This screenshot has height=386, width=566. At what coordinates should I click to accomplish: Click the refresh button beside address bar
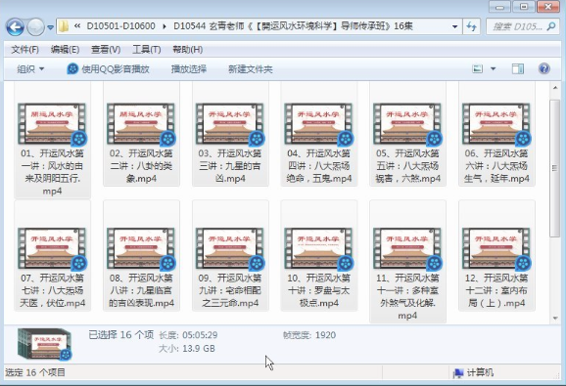tap(471, 26)
